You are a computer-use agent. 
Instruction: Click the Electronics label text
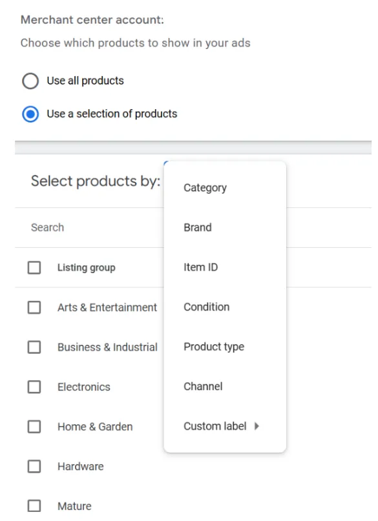point(84,387)
